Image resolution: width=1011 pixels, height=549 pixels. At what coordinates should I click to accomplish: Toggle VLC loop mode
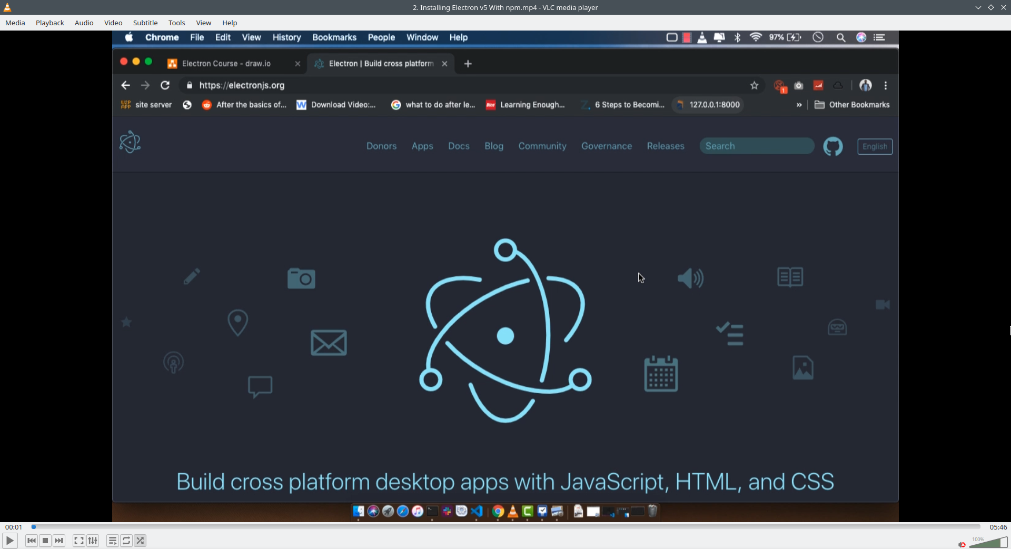(x=126, y=541)
